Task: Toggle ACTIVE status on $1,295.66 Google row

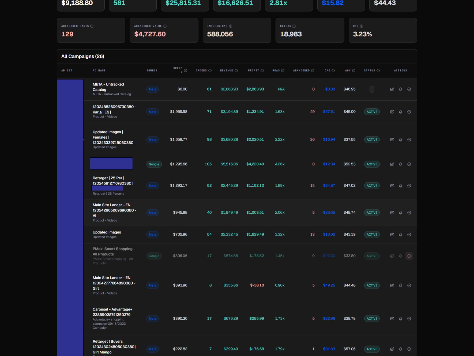Action: pyautogui.click(x=372, y=164)
